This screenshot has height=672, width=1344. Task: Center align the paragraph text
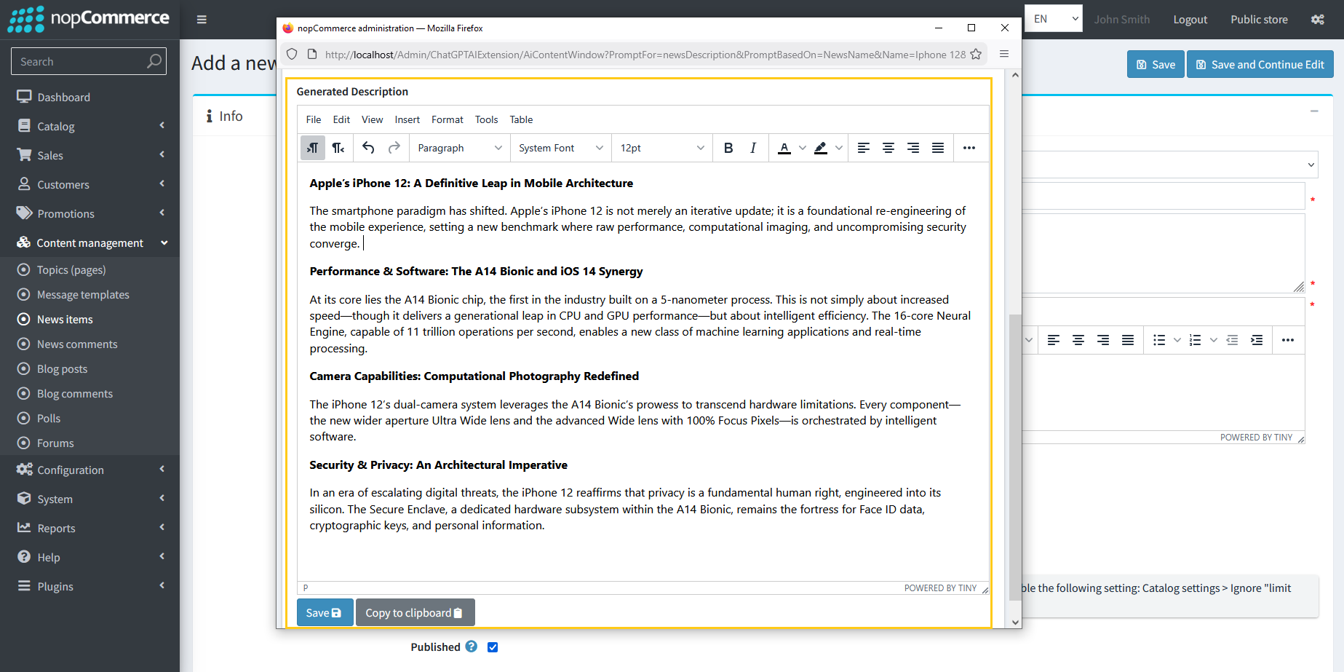[x=888, y=148]
